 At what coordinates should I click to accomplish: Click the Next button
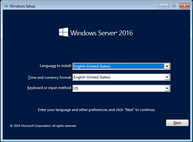click(177, 123)
